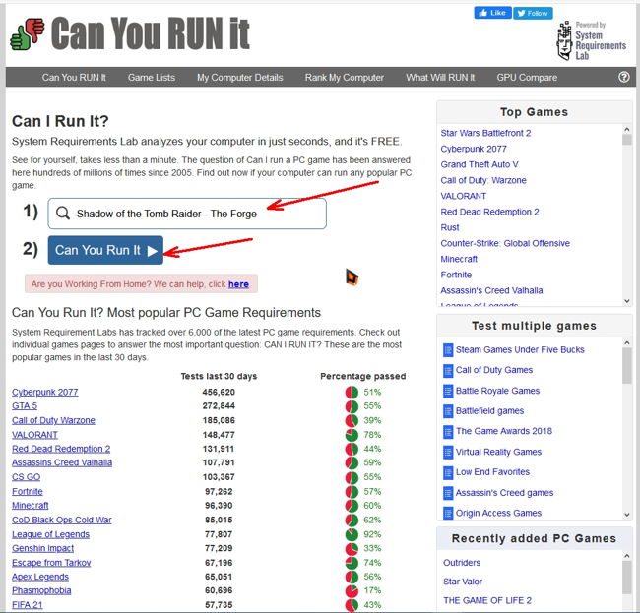Click the pie chart icon for League of Legends

click(x=352, y=534)
